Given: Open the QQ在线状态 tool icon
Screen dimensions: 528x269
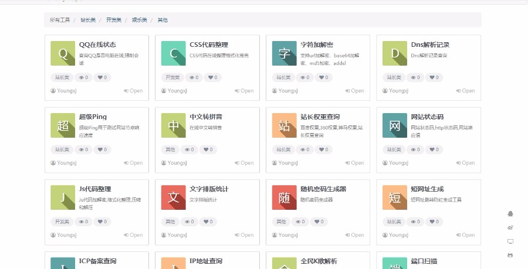Looking at the screenshot, I should click(x=63, y=53).
